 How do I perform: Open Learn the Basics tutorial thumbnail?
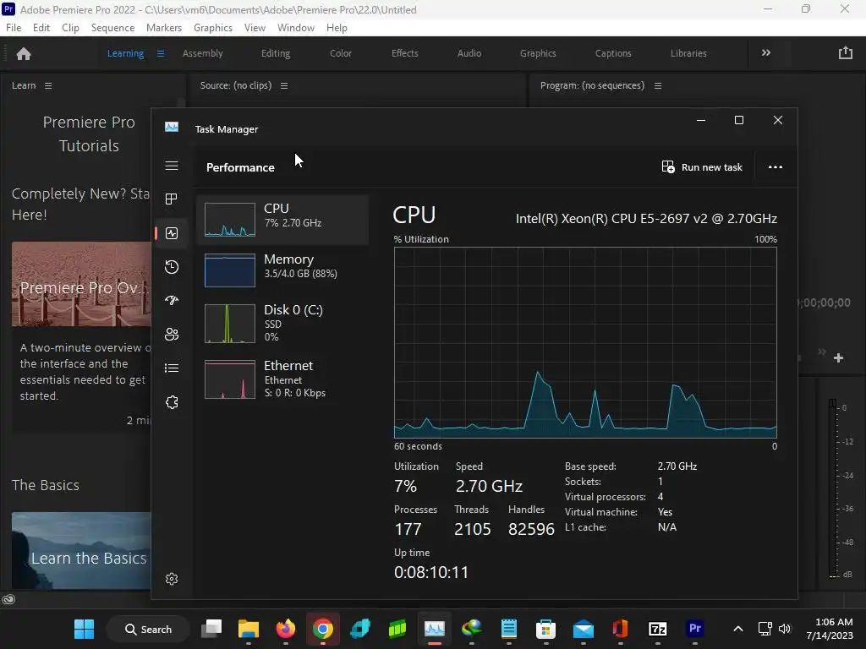point(81,550)
